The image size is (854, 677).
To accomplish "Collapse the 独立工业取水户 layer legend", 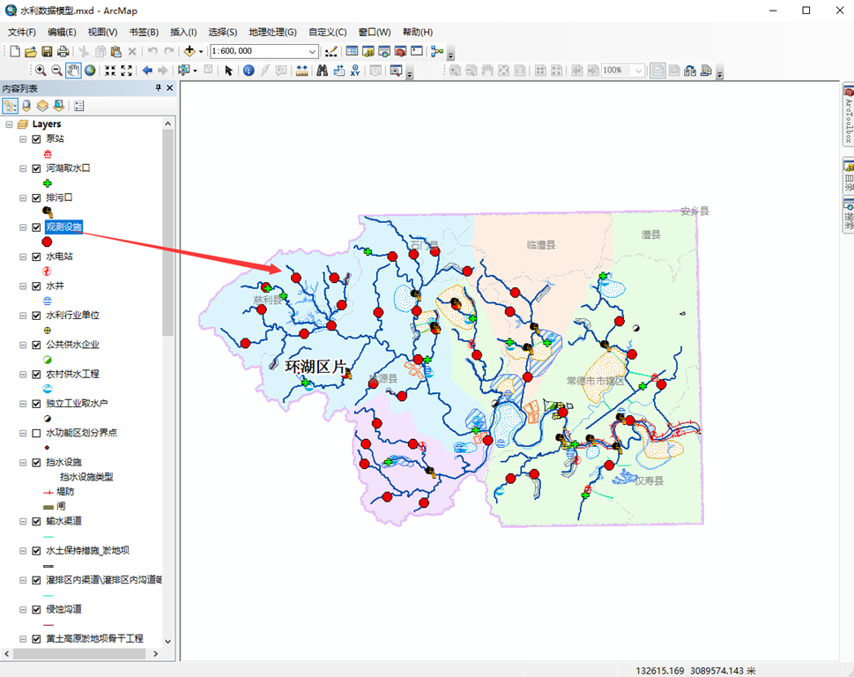I will pos(23,404).
